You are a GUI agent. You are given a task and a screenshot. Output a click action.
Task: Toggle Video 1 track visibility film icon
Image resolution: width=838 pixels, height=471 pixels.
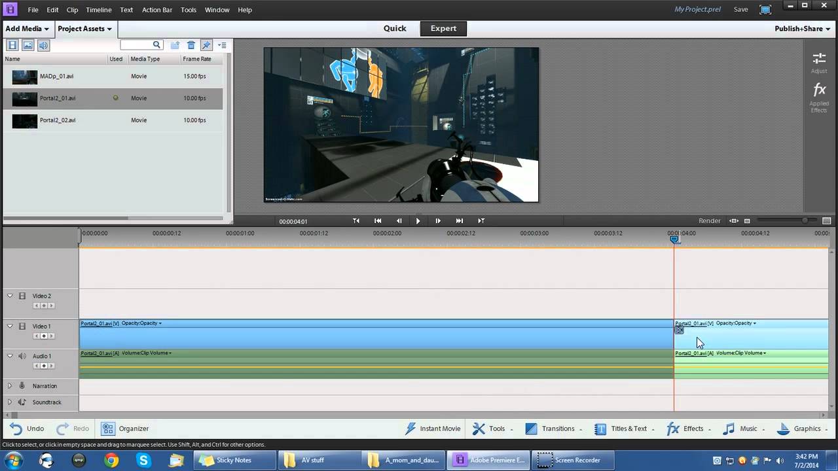point(22,326)
